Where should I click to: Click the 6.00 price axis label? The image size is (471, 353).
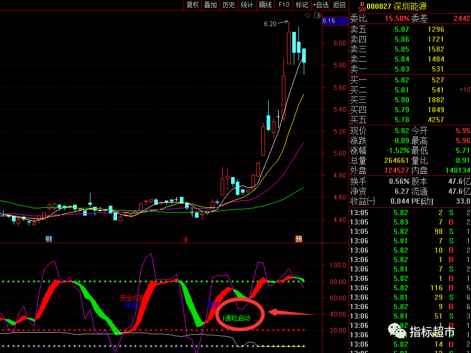[x=340, y=43]
